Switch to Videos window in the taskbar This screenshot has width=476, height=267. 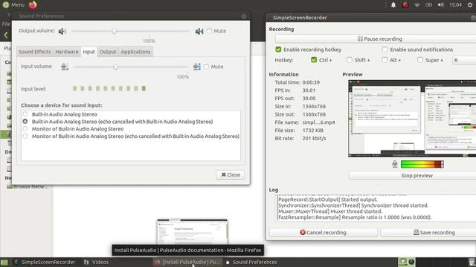pyautogui.click(x=96, y=262)
